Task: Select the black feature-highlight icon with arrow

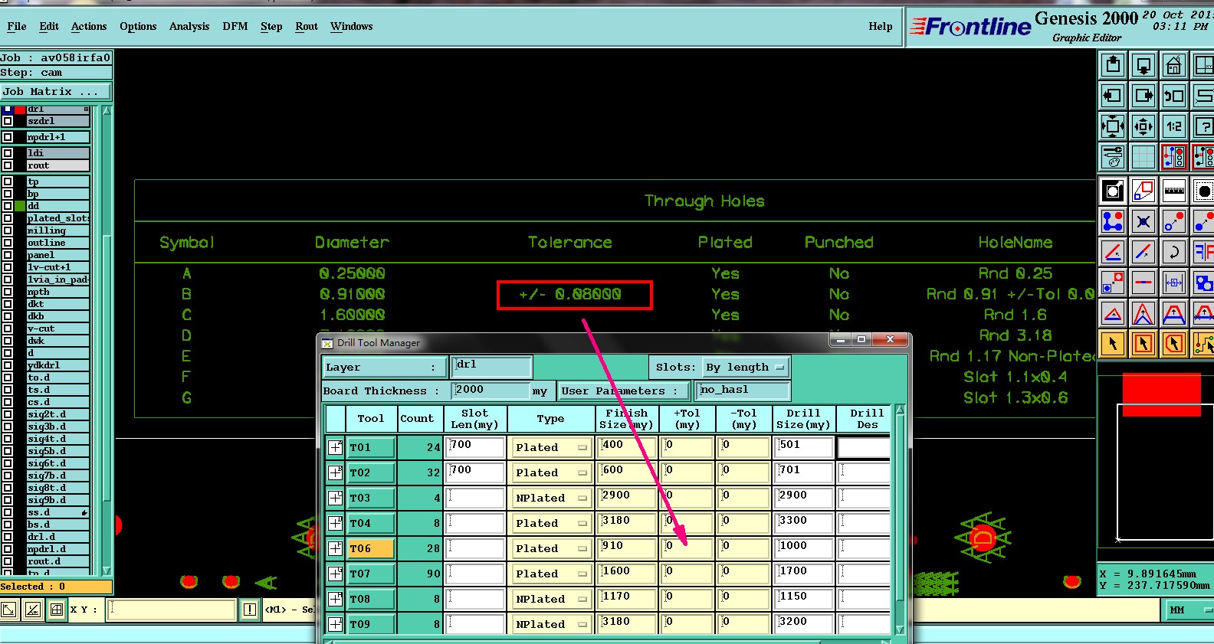Action: pyautogui.click(x=1113, y=190)
